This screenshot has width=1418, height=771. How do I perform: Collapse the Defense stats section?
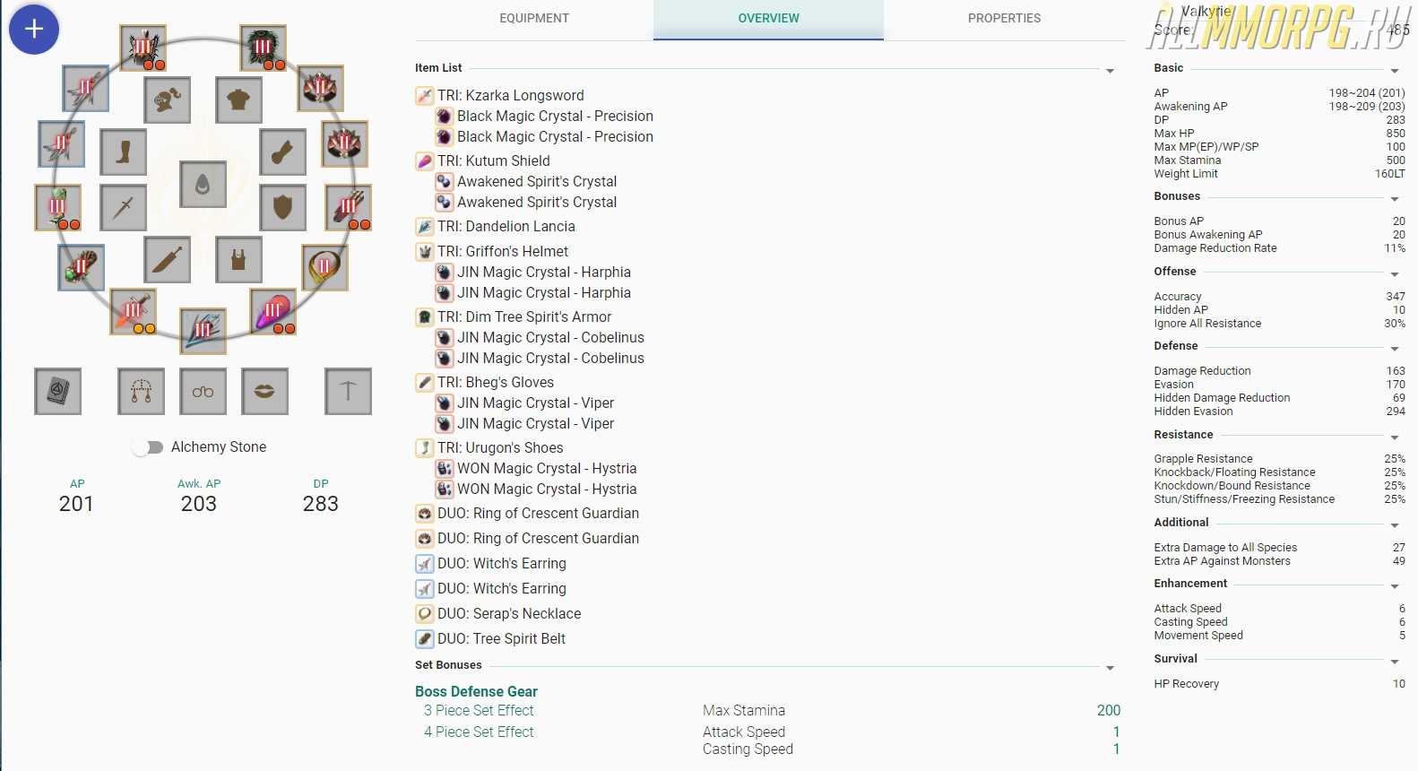point(1395,349)
